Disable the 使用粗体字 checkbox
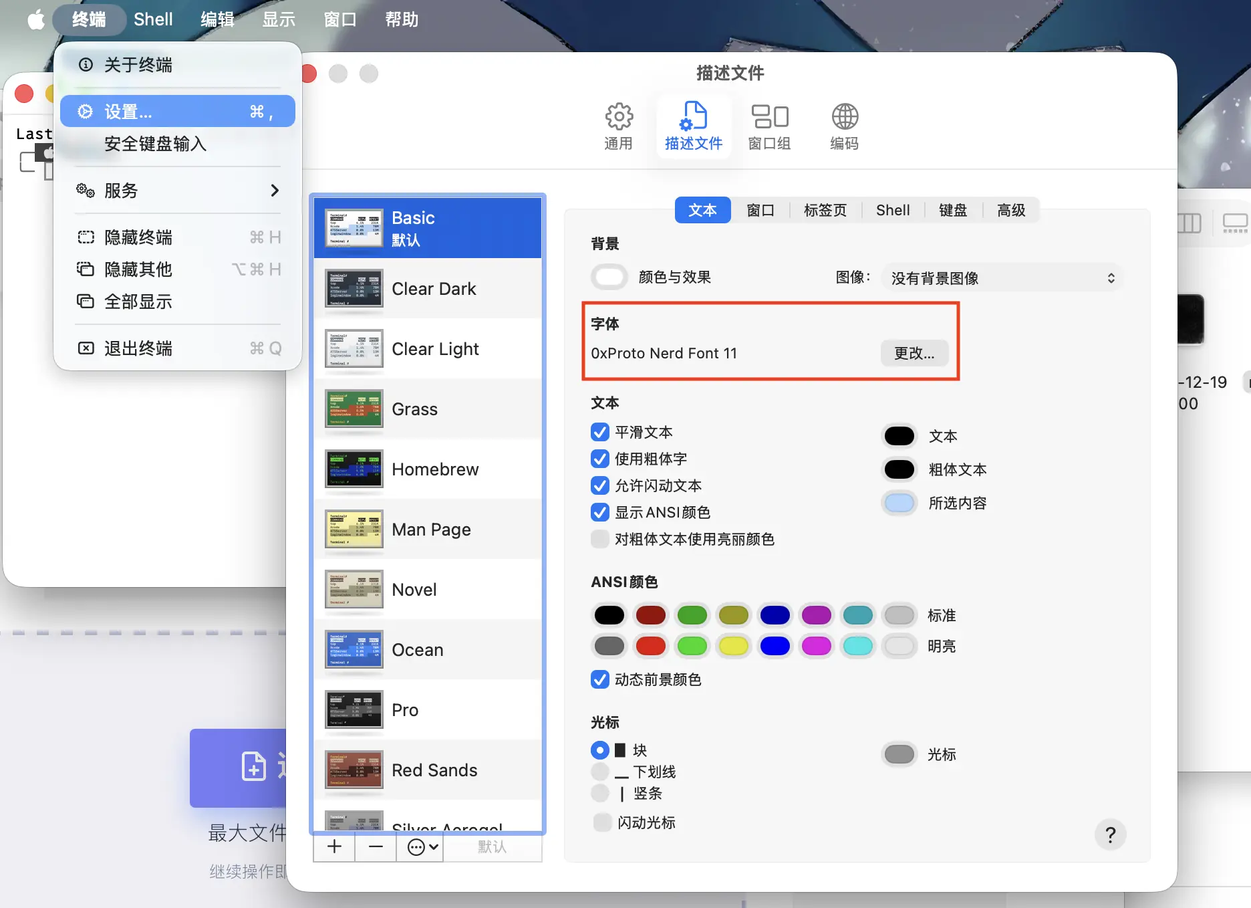Screen dimensions: 1251x908 point(599,459)
